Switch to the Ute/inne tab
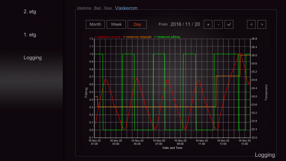 click(84, 8)
